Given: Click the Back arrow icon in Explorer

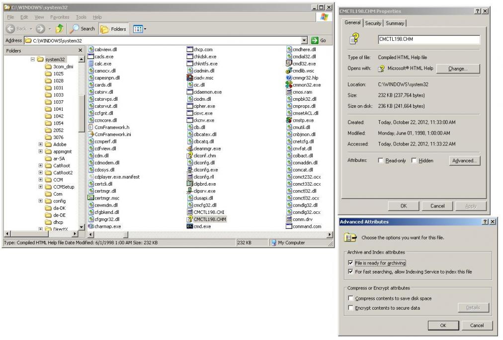Looking at the screenshot, I should click(10, 29).
